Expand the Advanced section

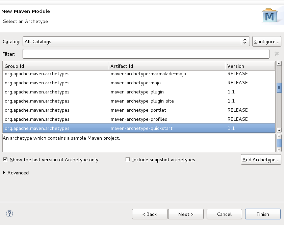click(x=4, y=173)
